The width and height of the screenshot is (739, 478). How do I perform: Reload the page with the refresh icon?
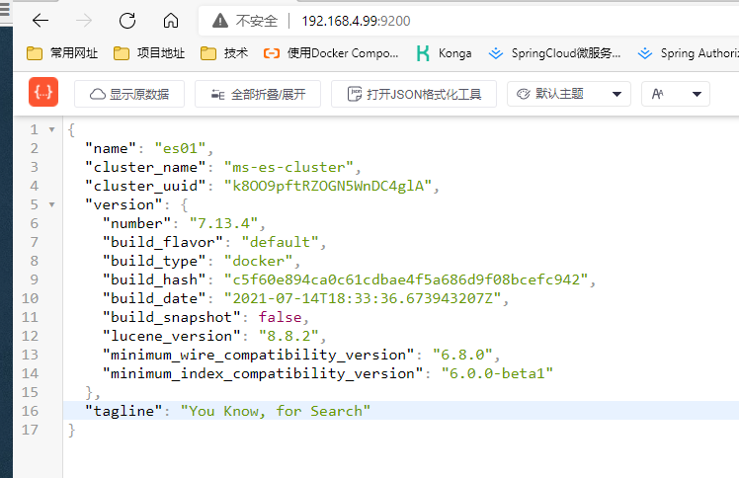(127, 21)
